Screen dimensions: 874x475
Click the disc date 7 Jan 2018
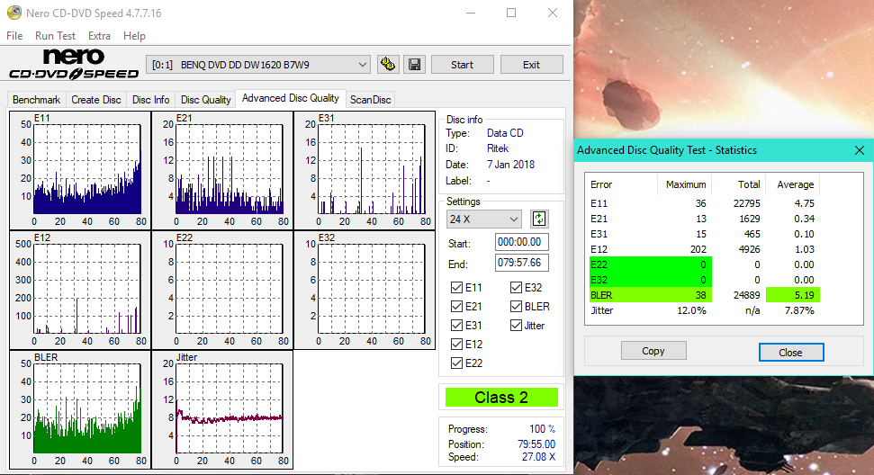pyautogui.click(x=510, y=165)
